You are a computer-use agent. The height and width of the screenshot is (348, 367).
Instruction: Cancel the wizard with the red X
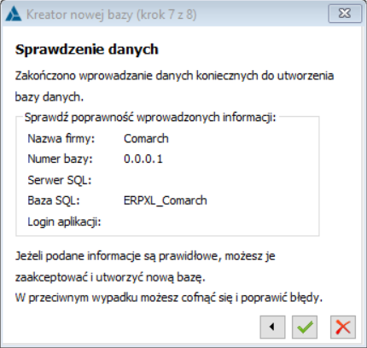(343, 327)
